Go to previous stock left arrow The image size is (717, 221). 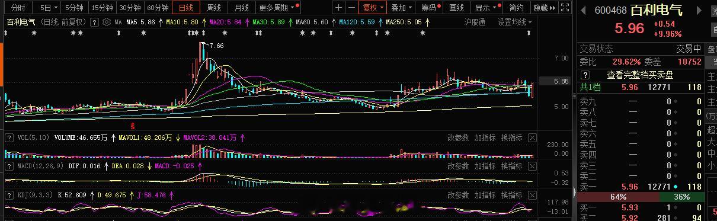click(x=583, y=11)
